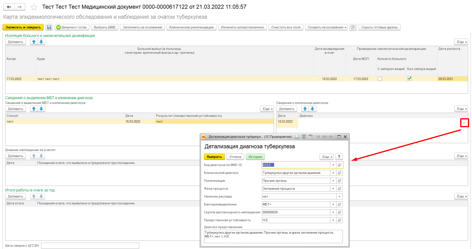
Task: Go back with the left arrow
Action: coord(9,7)
